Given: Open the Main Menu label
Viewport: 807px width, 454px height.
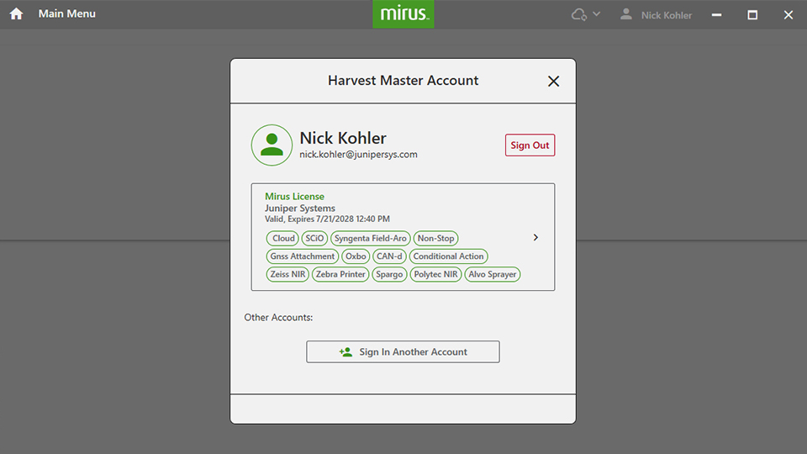Looking at the screenshot, I should click(67, 14).
